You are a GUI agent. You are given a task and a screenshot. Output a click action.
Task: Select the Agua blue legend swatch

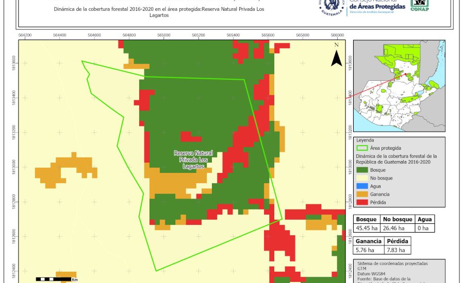[x=362, y=186]
